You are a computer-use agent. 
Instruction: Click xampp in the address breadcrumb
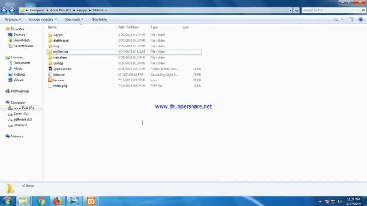[x=82, y=10]
